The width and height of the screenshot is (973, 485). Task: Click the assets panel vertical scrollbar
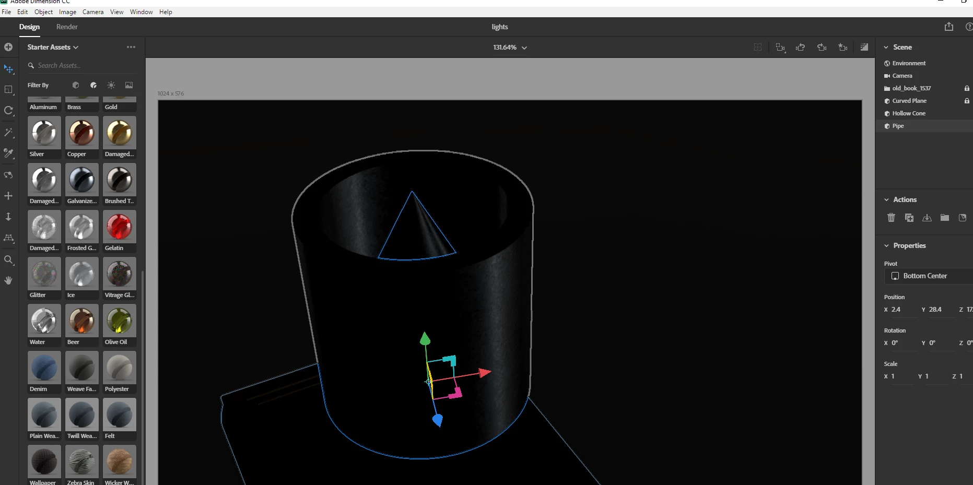coord(143,378)
